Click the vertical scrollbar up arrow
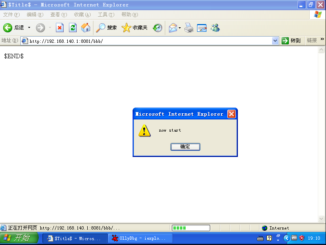The height and width of the screenshot is (245, 326). point(321,50)
